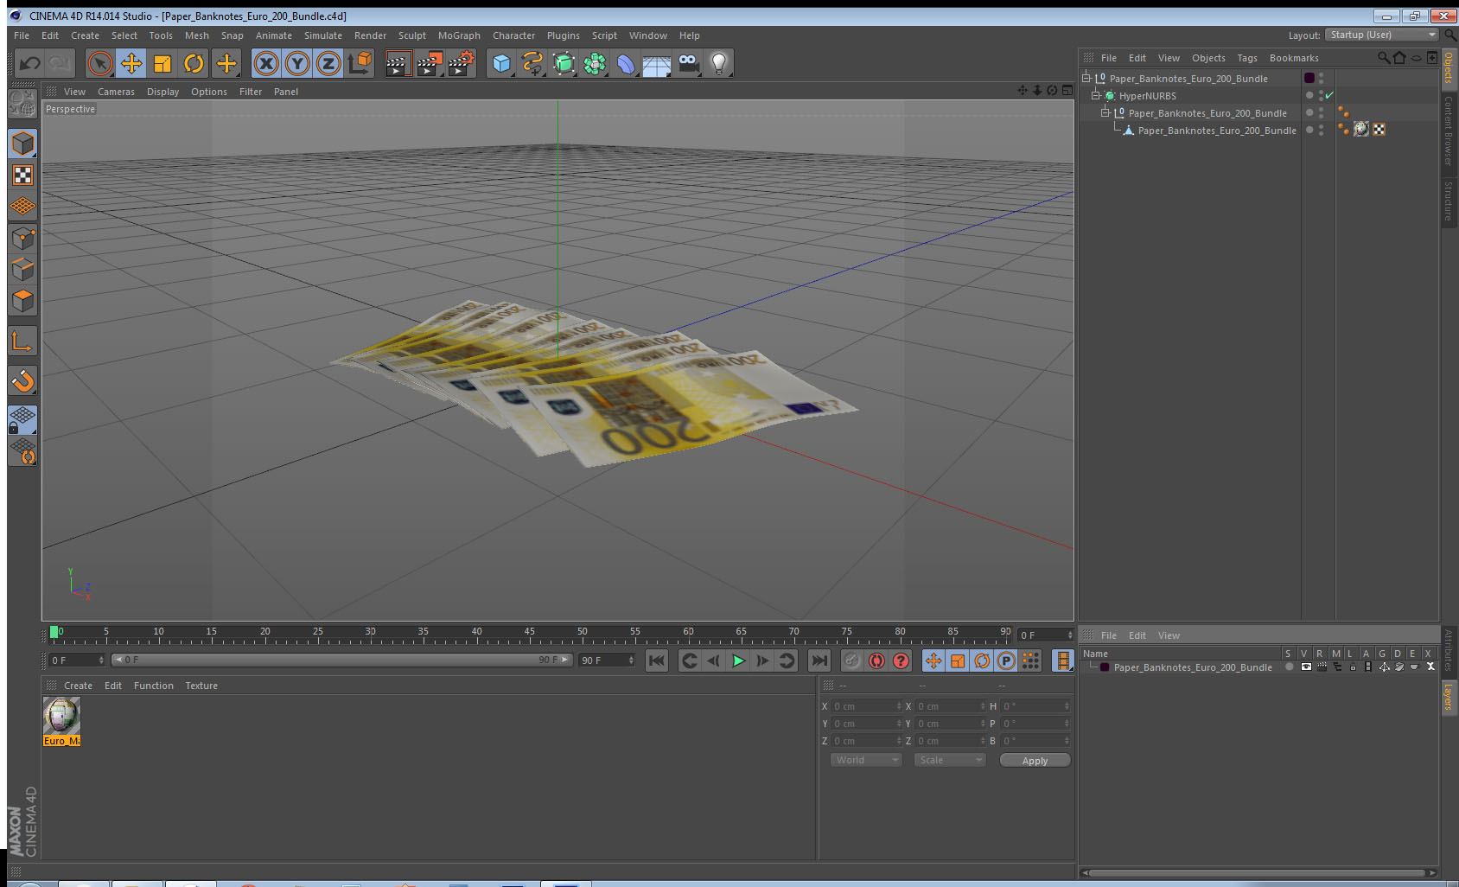Toggle locked workplane
Image resolution: width=1459 pixels, height=887 pixels.
22,420
